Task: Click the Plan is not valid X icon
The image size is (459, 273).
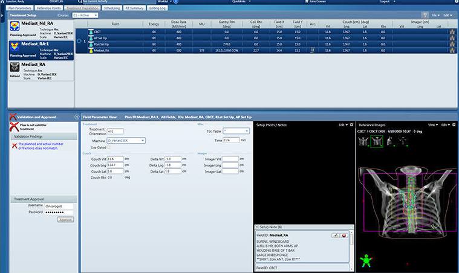Action: coord(14,127)
